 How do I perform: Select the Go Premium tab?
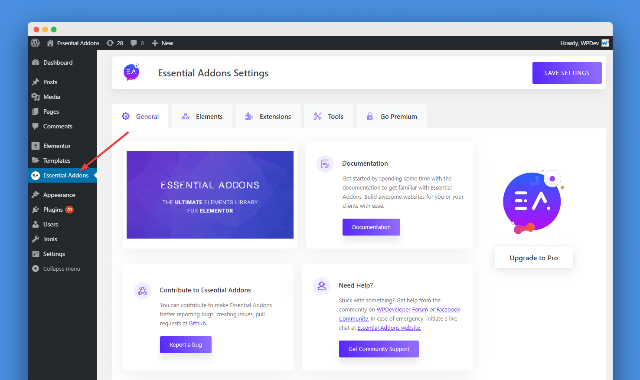point(392,116)
